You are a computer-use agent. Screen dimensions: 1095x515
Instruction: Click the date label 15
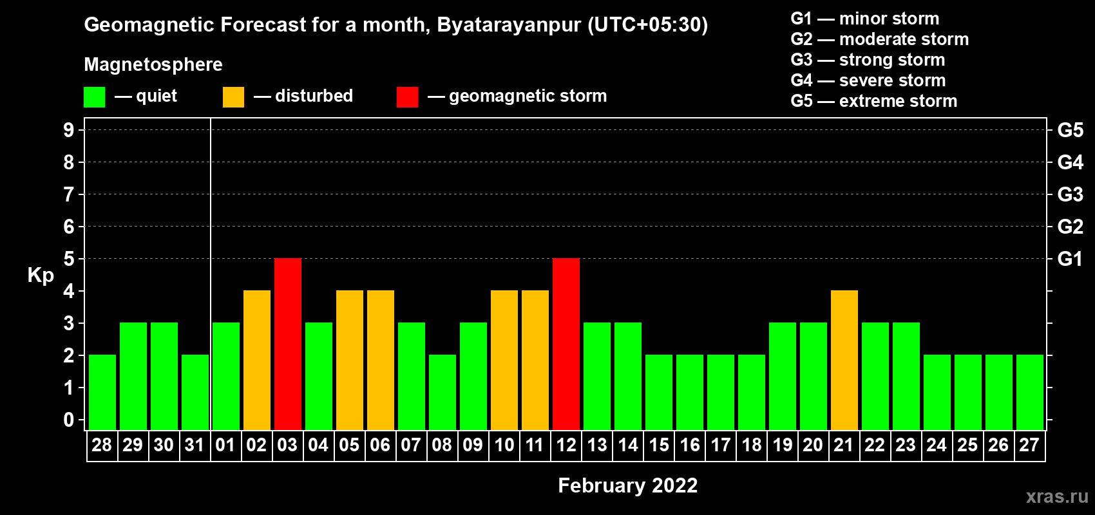[658, 445]
